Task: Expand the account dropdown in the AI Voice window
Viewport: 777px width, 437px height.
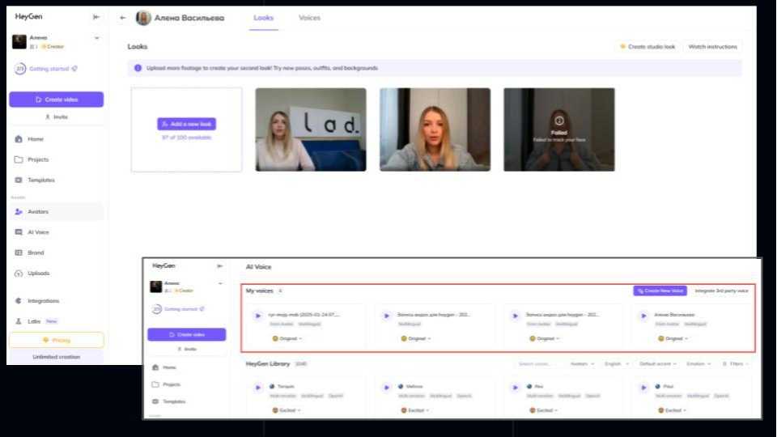Action: click(220, 283)
